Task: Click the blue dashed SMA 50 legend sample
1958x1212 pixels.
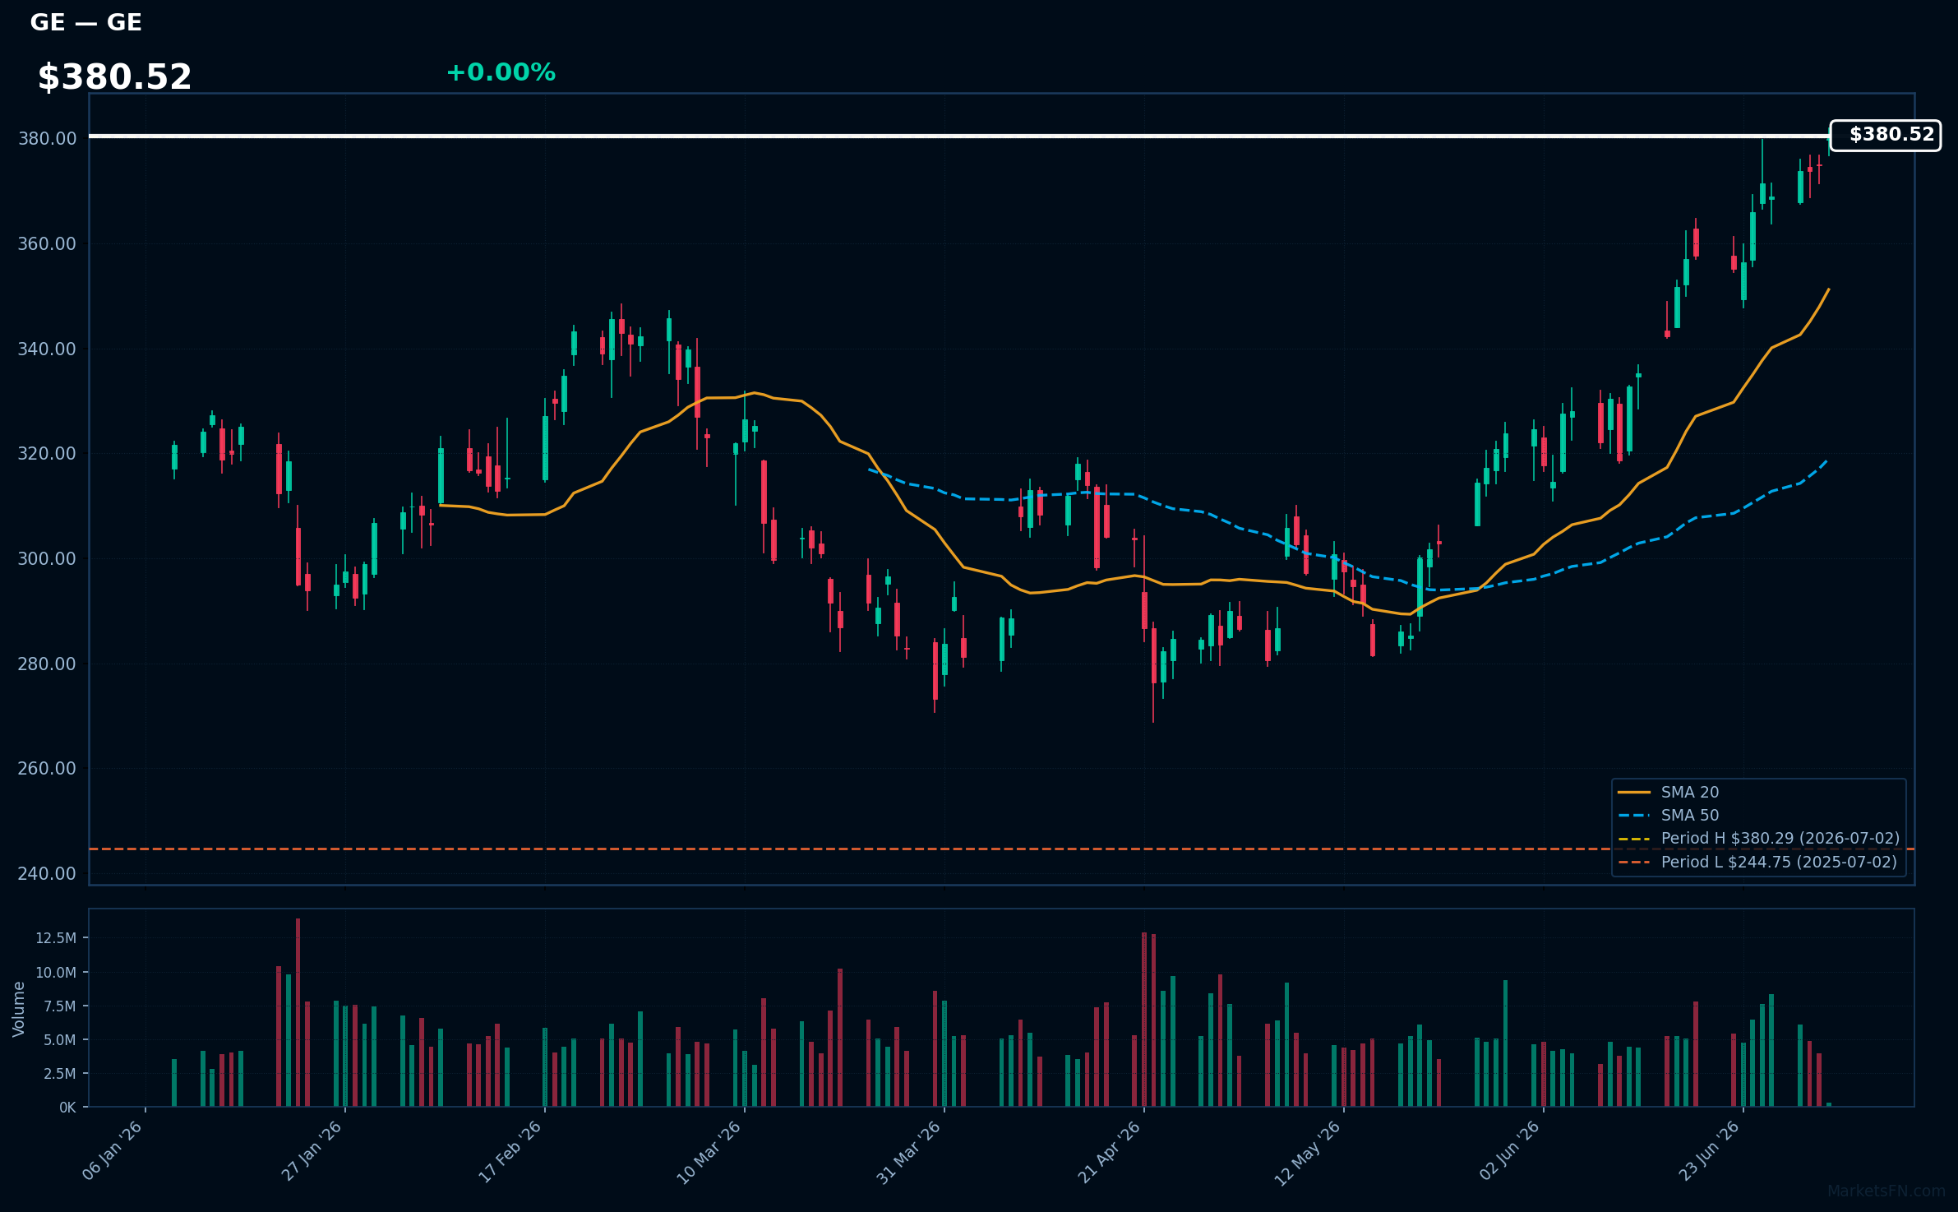Action: [x=1634, y=816]
